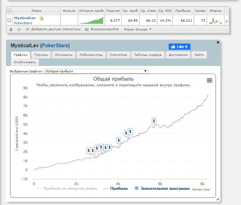Click the 14.2% ROI cell
241x205 pixels.
pos(165,20)
